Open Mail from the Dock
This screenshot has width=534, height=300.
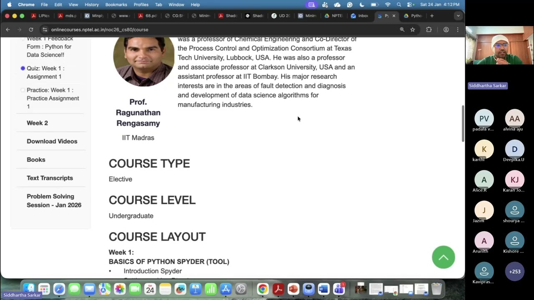coord(89,289)
